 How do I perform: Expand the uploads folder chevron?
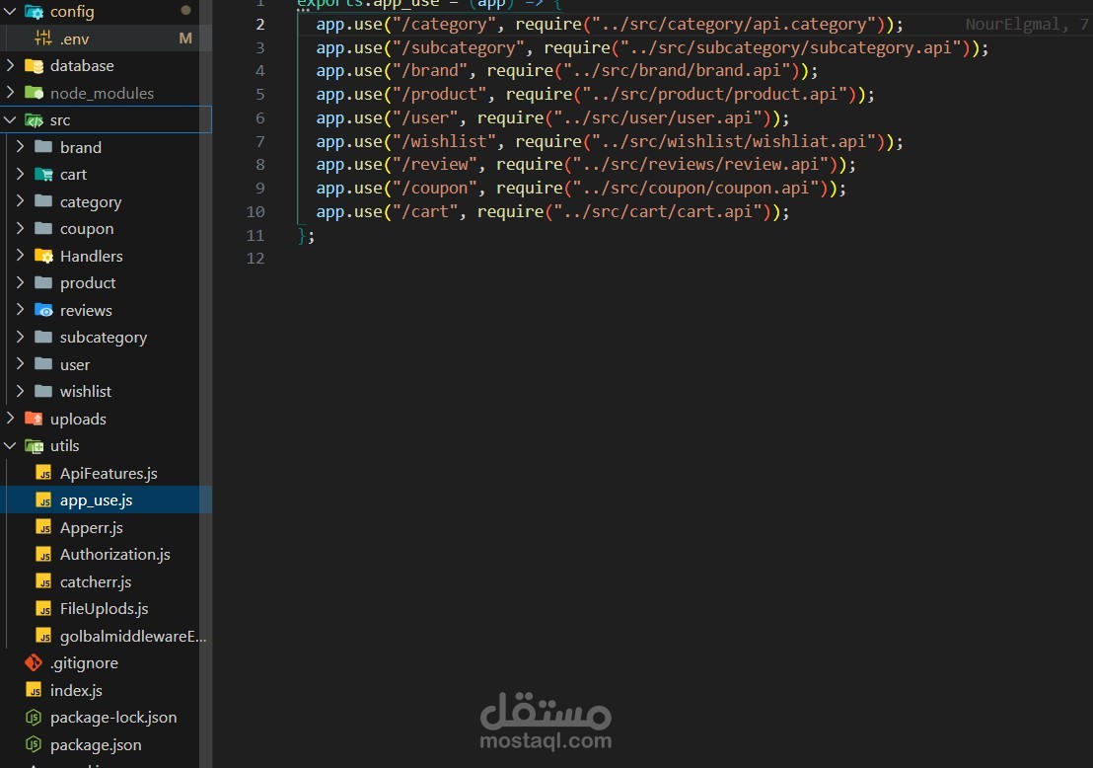pyautogui.click(x=10, y=419)
